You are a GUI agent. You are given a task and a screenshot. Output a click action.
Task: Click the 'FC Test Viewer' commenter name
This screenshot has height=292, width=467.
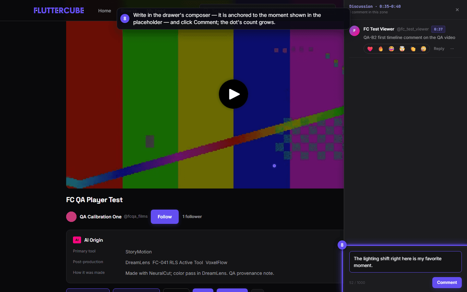pyautogui.click(x=379, y=29)
